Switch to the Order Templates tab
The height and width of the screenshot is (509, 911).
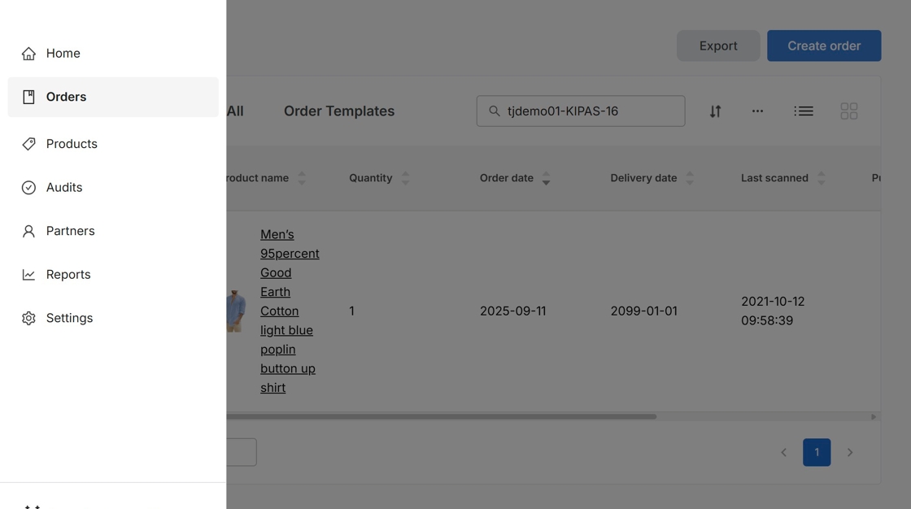338,111
